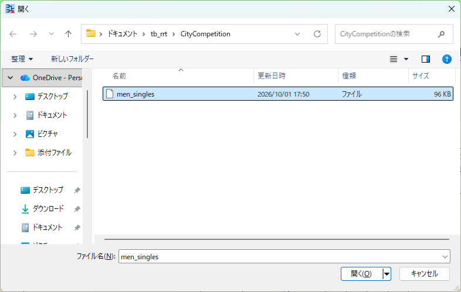
Task: Click the dialog title bar app icon
Action: click(10, 9)
